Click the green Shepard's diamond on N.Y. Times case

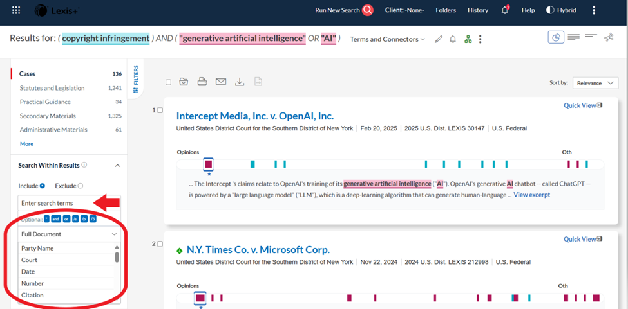point(180,251)
